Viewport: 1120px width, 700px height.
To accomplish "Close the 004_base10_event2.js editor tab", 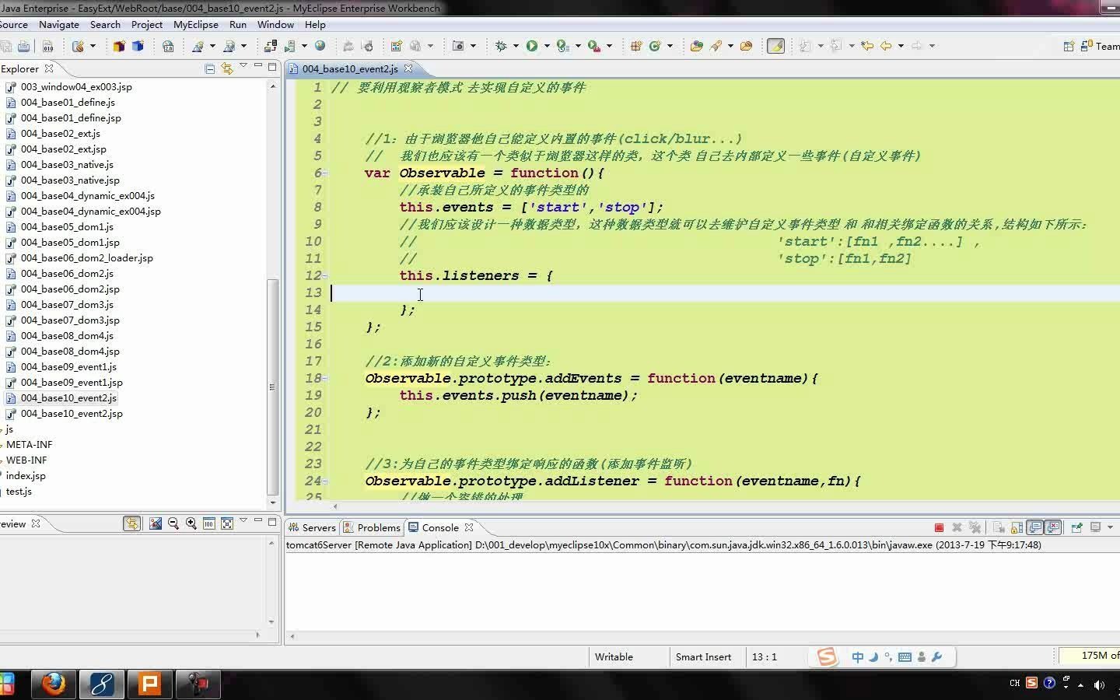I will coord(408,68).
